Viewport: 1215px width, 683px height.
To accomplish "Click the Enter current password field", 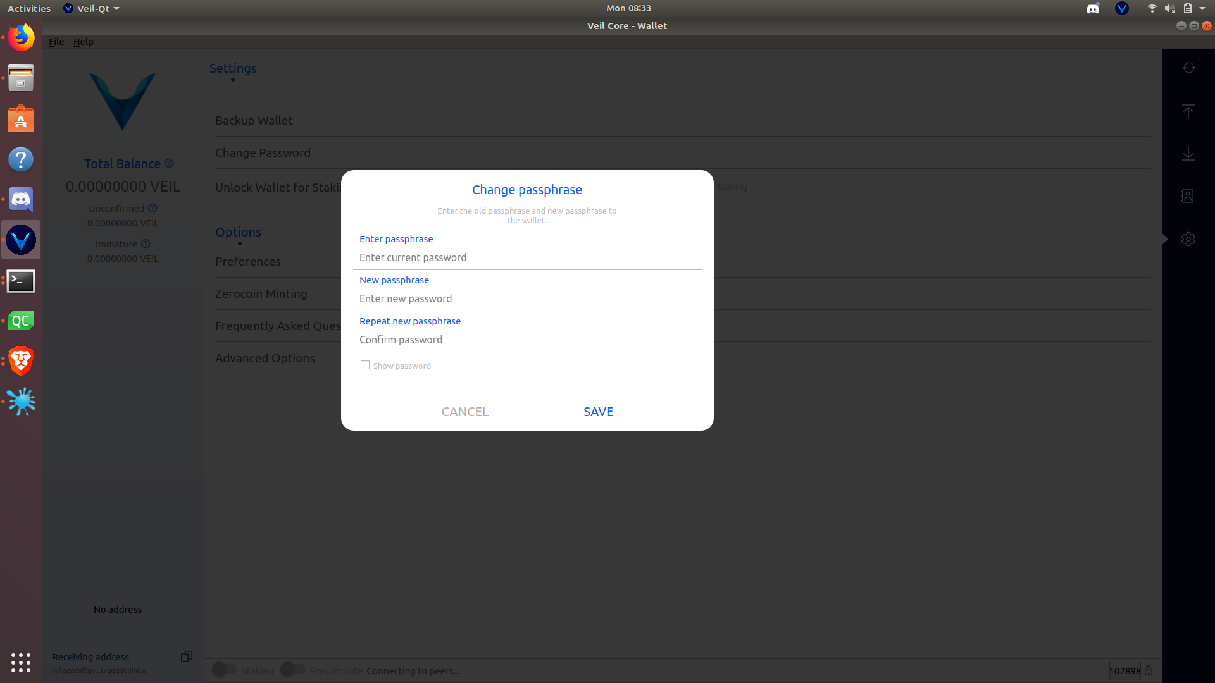I will coord(526,257).
